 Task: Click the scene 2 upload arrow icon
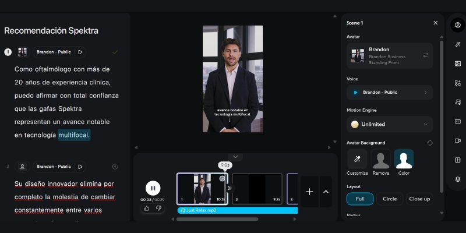(x=115, y=167)
